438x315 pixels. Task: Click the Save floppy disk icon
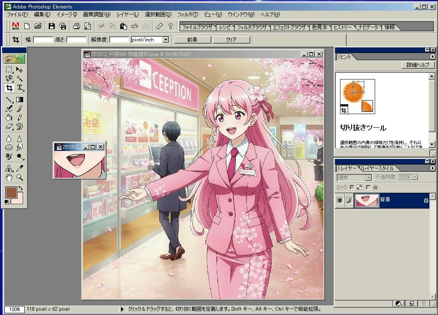[51, 26]
